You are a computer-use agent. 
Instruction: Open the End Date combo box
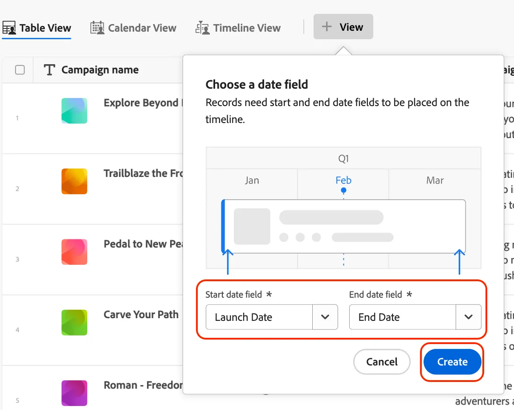click(x=415, y=317)
